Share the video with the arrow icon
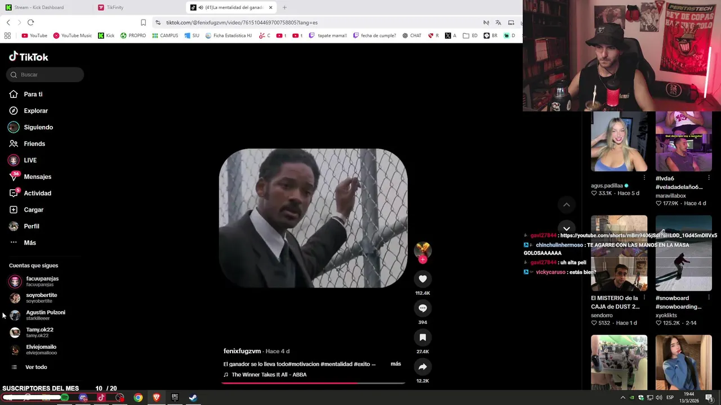This screenshot has height=405, width=721. click(x=422, y=367)
